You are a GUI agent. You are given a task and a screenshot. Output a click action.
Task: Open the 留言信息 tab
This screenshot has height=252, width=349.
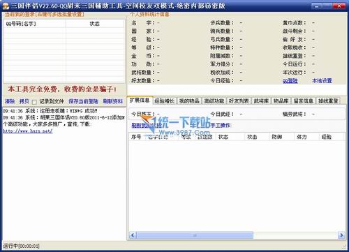pos(303,101)
